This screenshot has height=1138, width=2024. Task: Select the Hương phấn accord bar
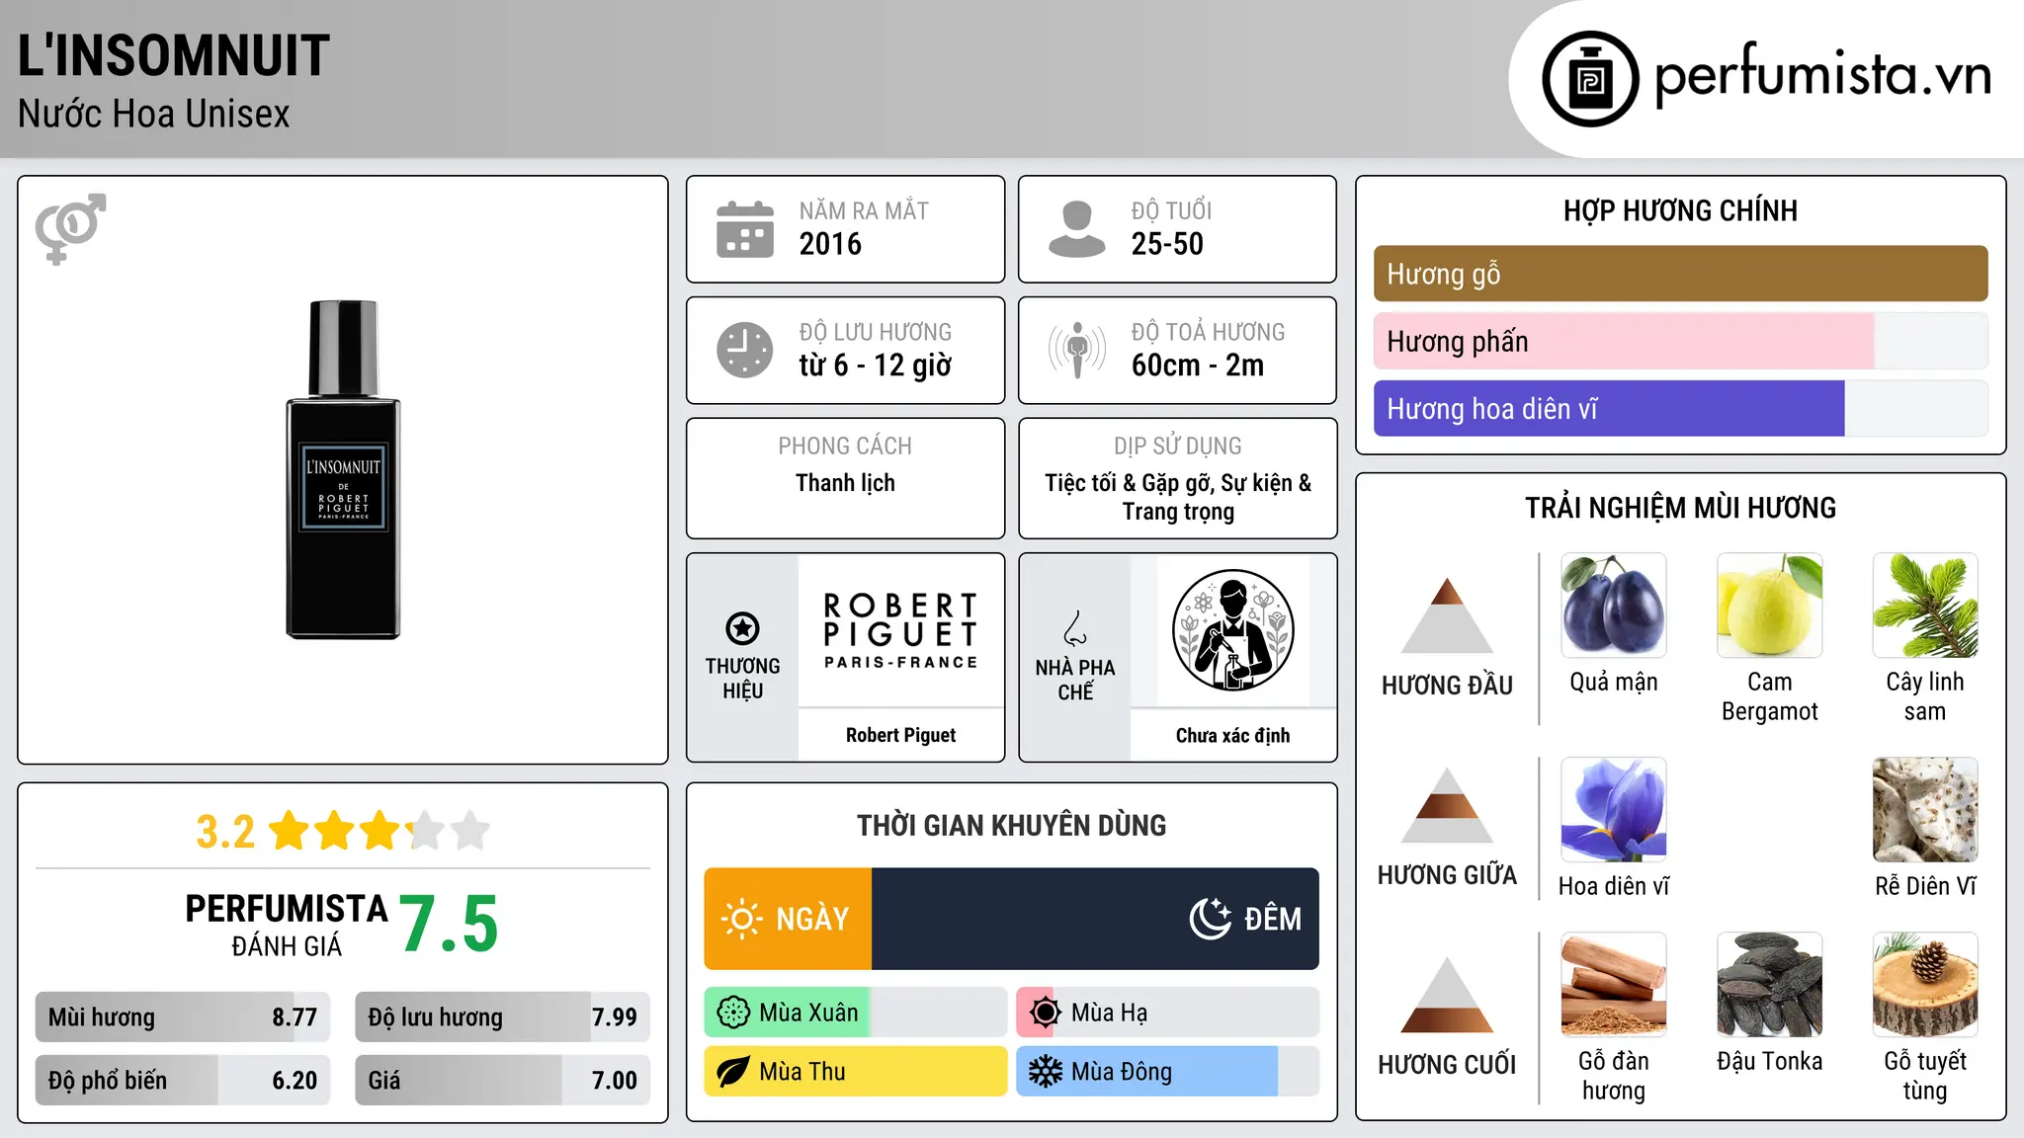point(1680,341)
